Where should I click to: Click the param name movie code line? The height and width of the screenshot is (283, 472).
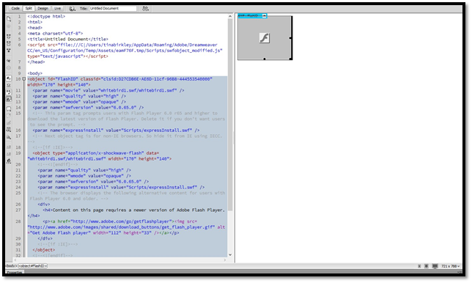(108, 90)
